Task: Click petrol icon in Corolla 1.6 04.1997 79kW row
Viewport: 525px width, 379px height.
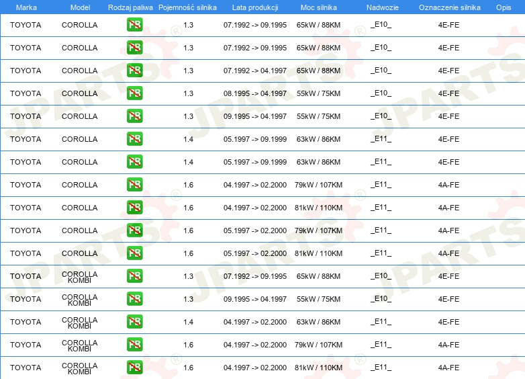Action: point(134,185)
